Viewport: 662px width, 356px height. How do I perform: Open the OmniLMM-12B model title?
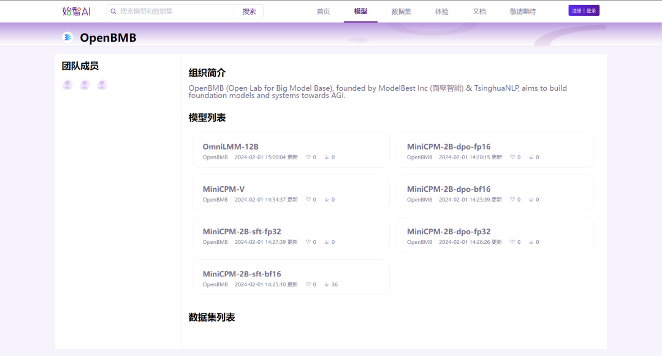pos(230,147)
